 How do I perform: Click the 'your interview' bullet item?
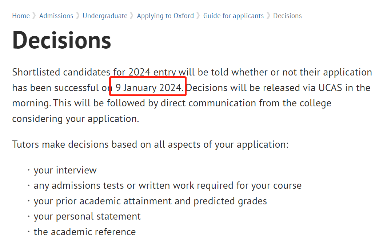tap(65, 170)
